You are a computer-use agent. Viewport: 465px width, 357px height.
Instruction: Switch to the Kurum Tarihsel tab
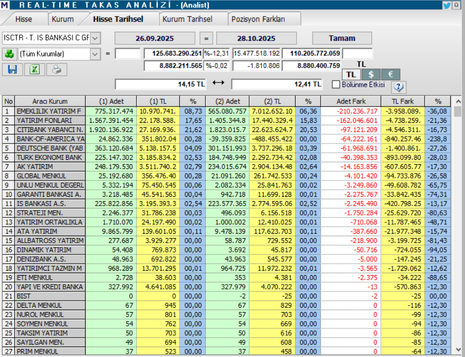coord(187,19)
